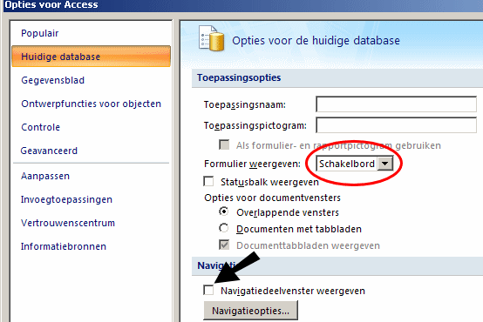The width and height of the screenshot is (483, 322).
Task: Enable the Navigatiedeelvenster weergeven checkbox
Action: pos(208,290)
